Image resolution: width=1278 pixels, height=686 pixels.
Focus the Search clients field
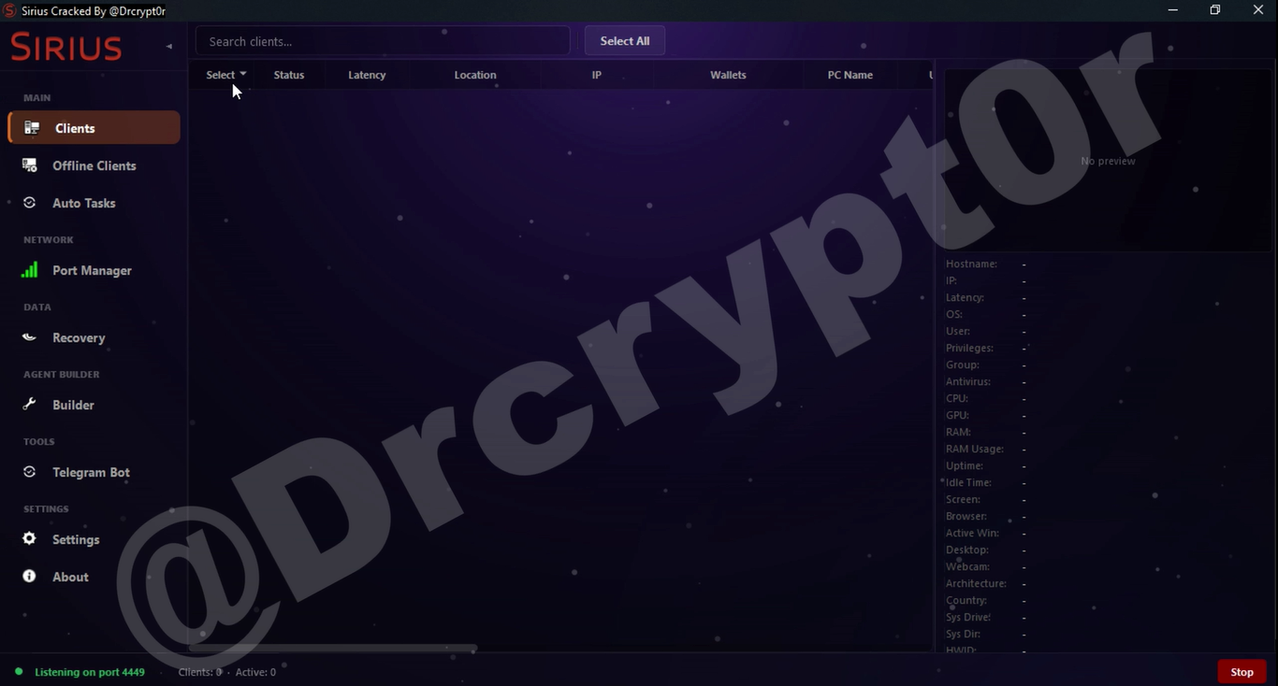[383, 41]
